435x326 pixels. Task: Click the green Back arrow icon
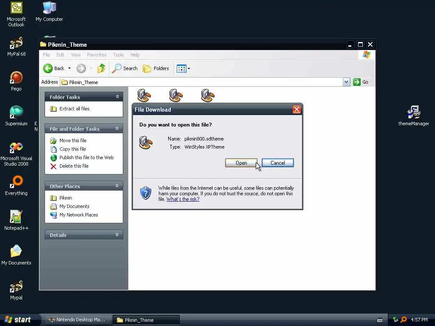tap(48, 68)
